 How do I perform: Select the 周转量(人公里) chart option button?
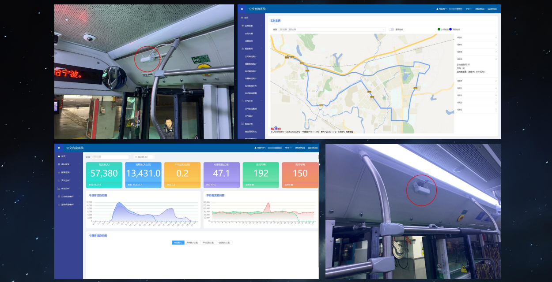[193, 242]
